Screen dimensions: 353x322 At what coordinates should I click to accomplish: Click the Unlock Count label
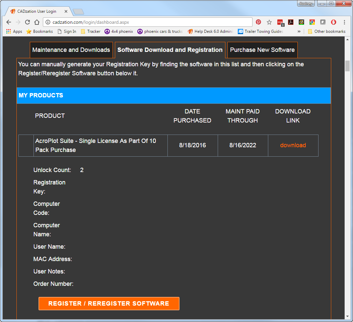coord(52,170)
